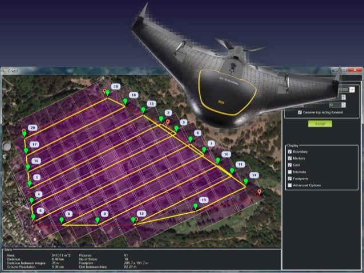Pick green waypoint pin 6

pyautogui.click(x=191, y=139)
